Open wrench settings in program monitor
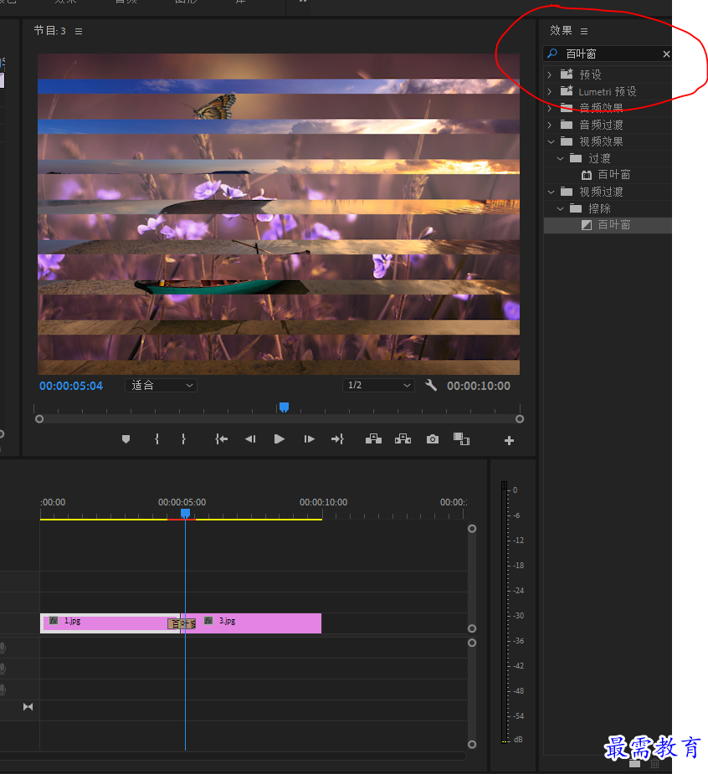Screen dimensions: 708x774 (431, 385)
